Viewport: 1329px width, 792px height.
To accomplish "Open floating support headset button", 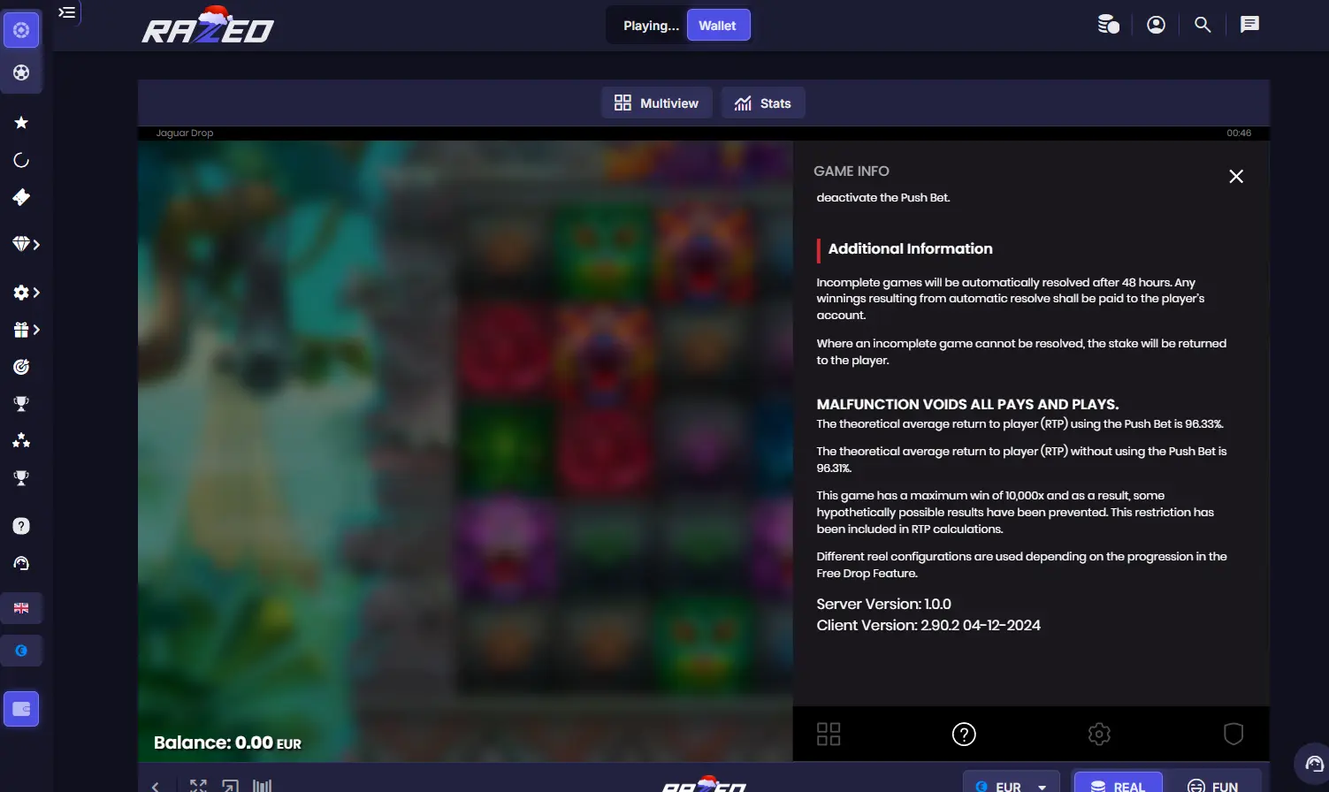I will coord(1313,765).
